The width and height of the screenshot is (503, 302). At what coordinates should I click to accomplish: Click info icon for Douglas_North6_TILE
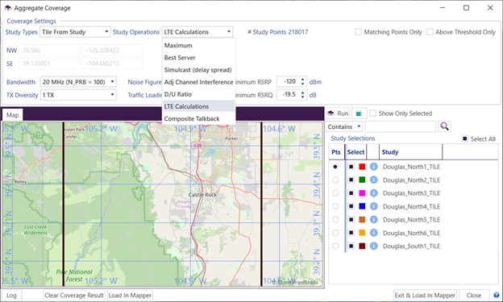coord(374,233)
